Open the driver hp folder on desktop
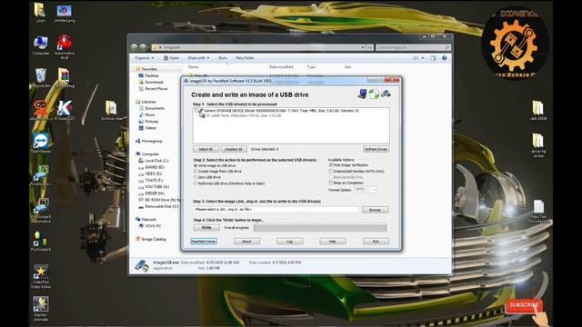Screen dimensions: 582x327 click(538, 145)
